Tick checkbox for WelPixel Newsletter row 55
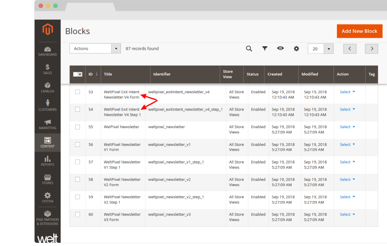This screenshot has width=387, height=246. pyautogui.click(x=77, y=127)
